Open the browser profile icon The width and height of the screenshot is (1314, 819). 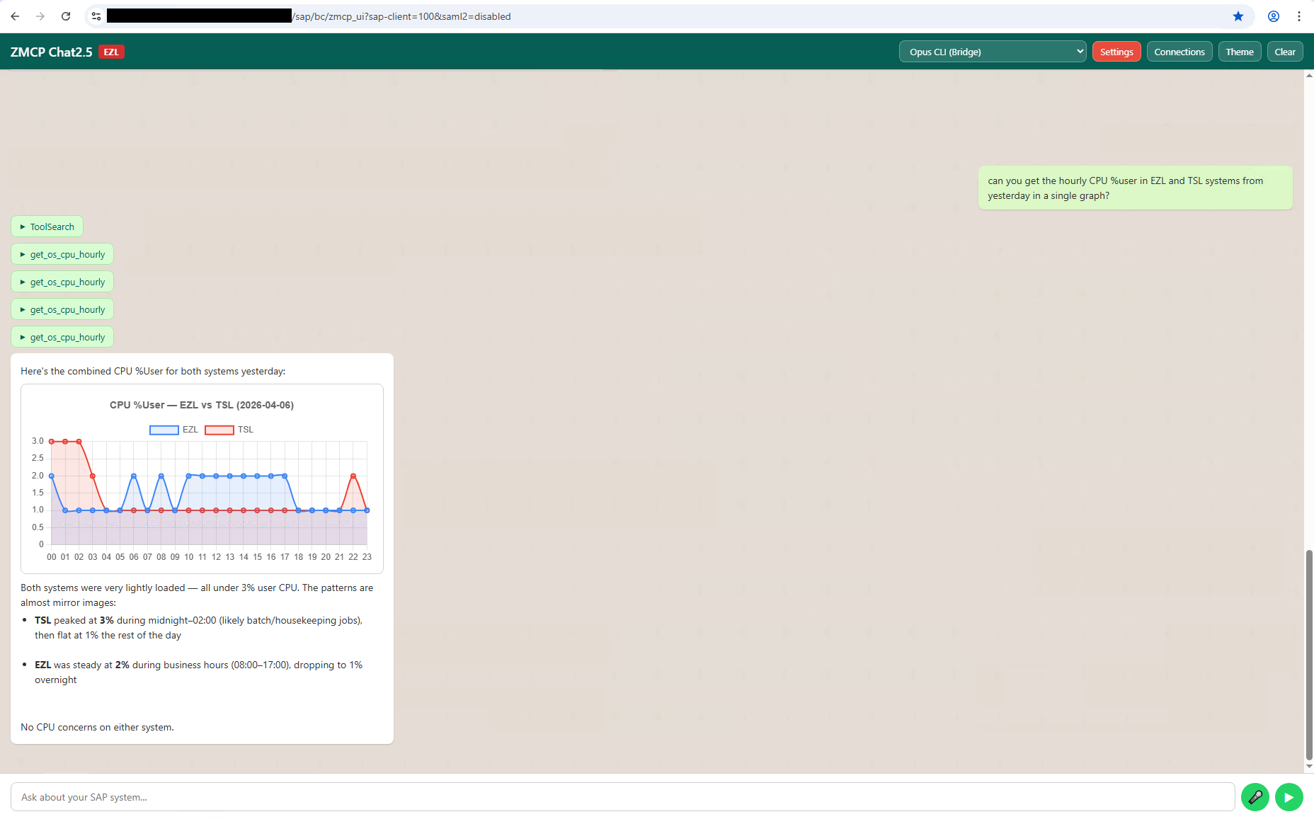pyautogui.click(x=1274, y=16)
